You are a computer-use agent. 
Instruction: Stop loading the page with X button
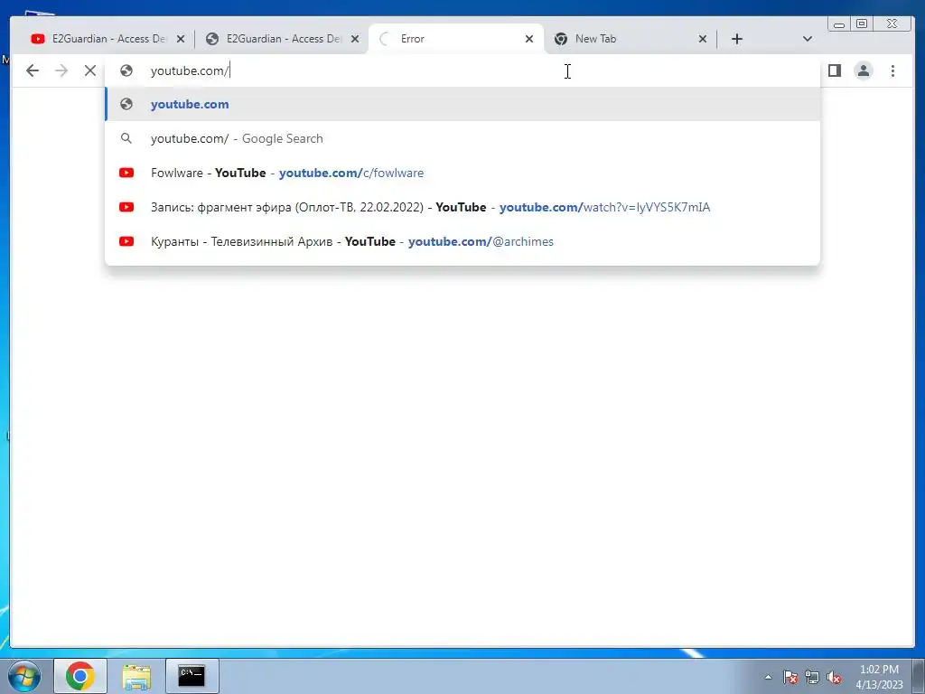pos(90,70)
